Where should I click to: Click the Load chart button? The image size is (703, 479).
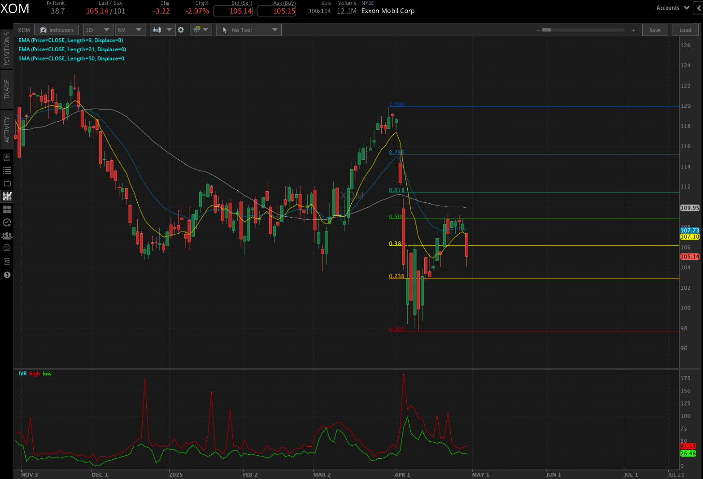tap(685, 30)
